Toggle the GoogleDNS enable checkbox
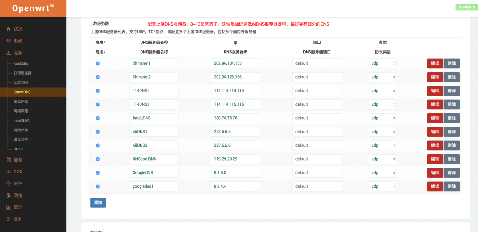This screenshot has width=478, height=232. click(98, 173)
